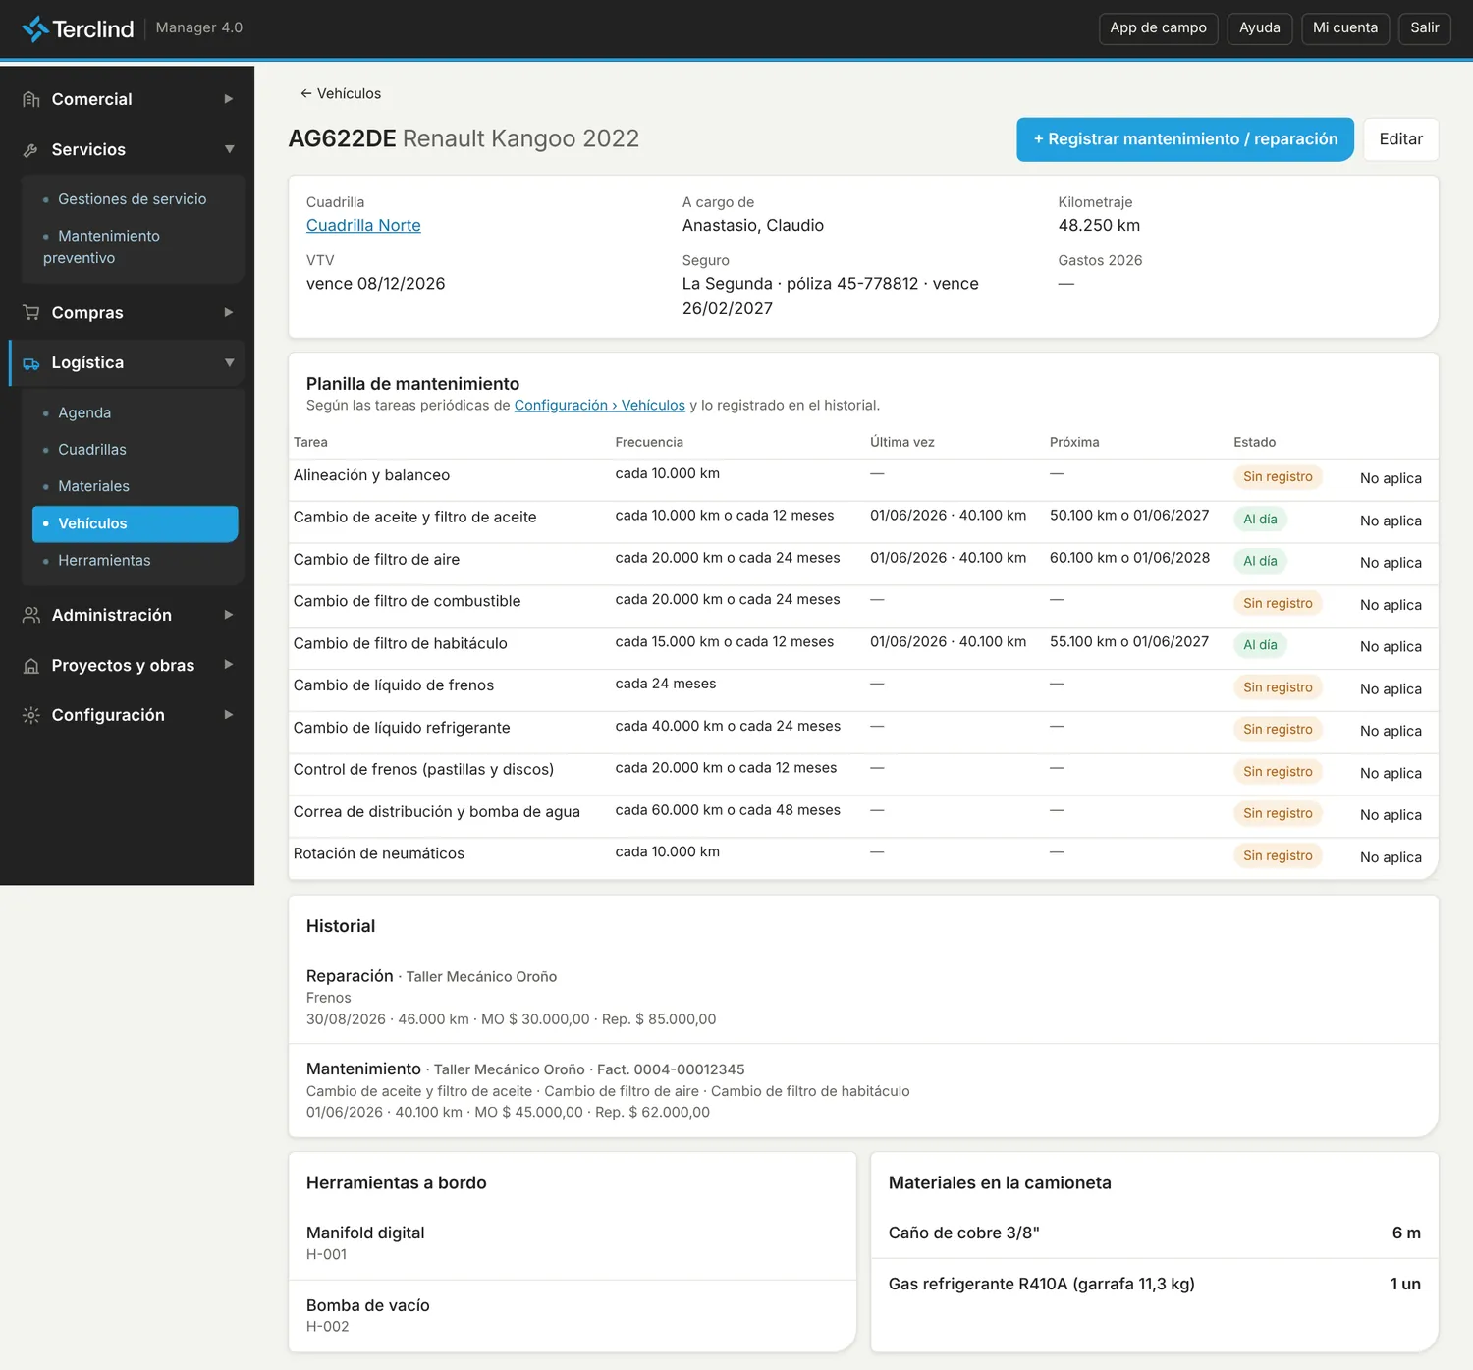1473x1370 pixels.
Task: Select Vehículos in the sidebar
Action: (x=135, y=523)
